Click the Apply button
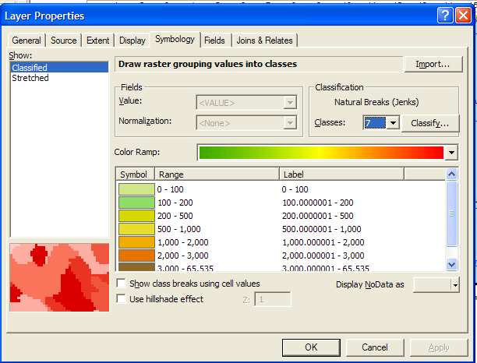Screen dimensions: 477x363 438,347
